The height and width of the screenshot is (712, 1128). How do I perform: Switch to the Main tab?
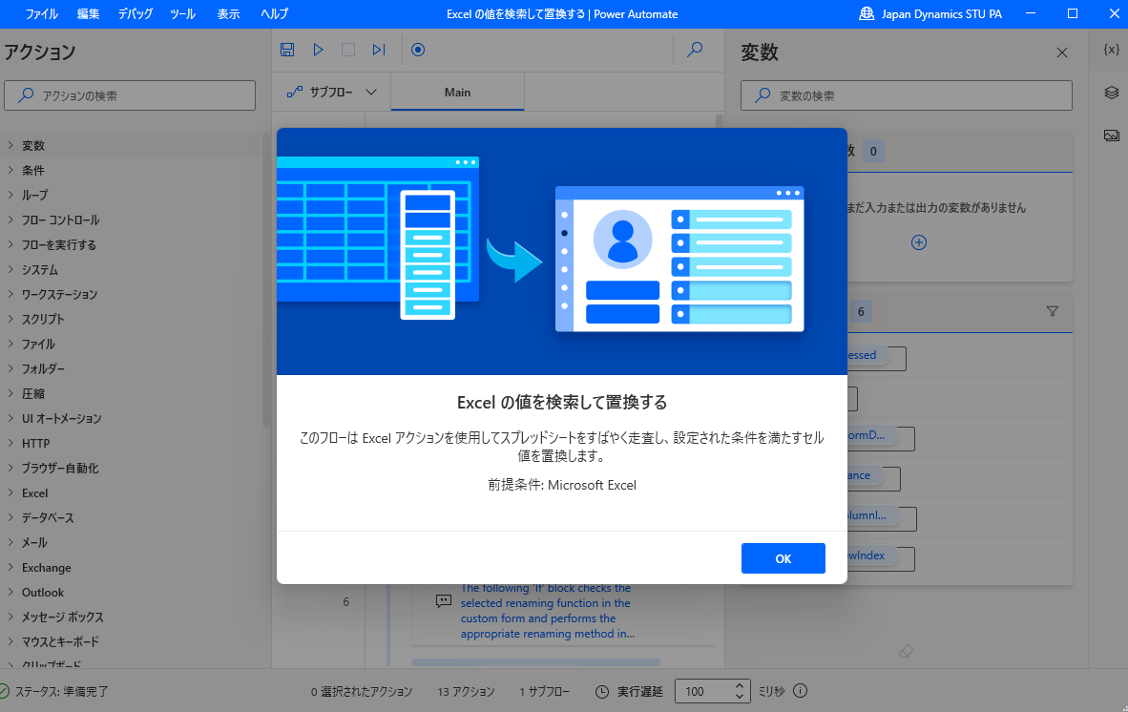click(457, 92)
